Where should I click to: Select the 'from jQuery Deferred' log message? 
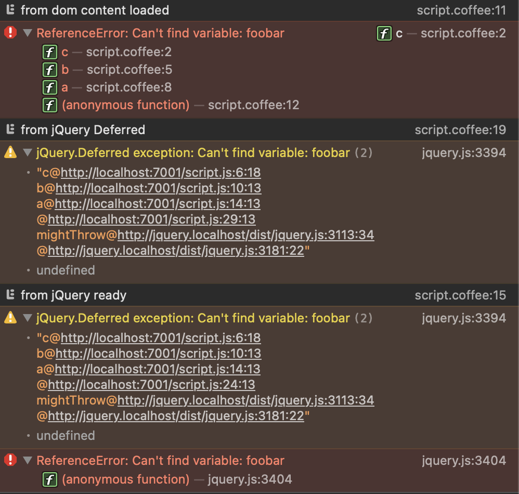click(83, 129)
